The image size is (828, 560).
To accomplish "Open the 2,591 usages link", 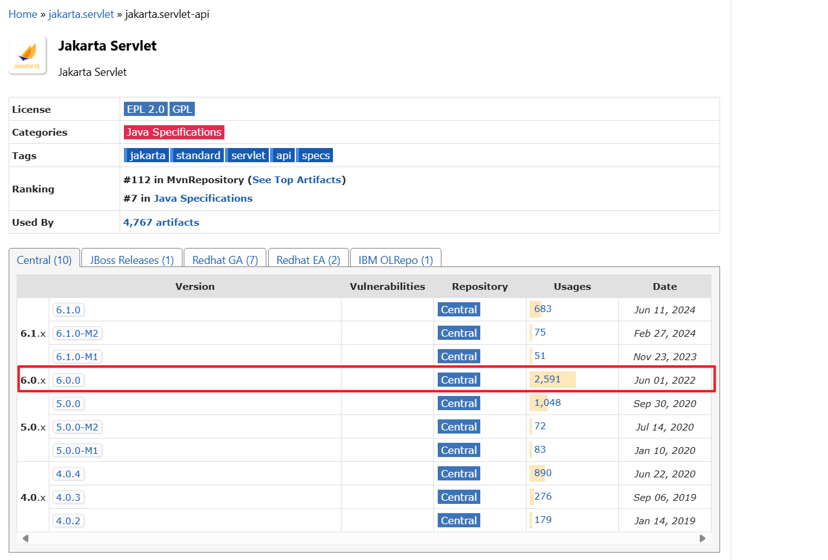I will click(547, 379).
